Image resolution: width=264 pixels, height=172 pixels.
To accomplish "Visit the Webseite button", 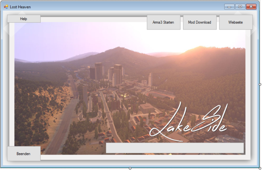I will point(236,22).
